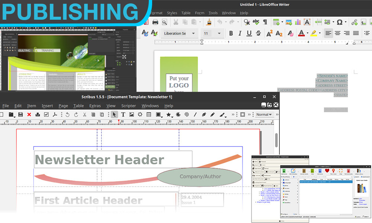Toggle Underline formatting in Writer
Screen dimensions: 372x223
[248, 33]
